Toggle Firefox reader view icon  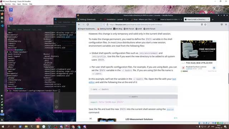pos(202,25)
